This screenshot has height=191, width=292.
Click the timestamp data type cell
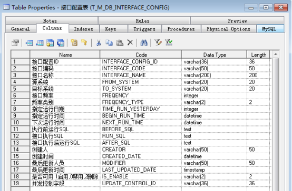click(214, 169)
